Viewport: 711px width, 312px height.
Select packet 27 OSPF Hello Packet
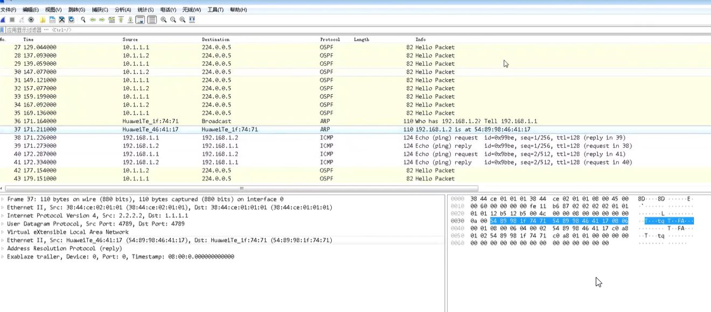(x=356, y=47)
